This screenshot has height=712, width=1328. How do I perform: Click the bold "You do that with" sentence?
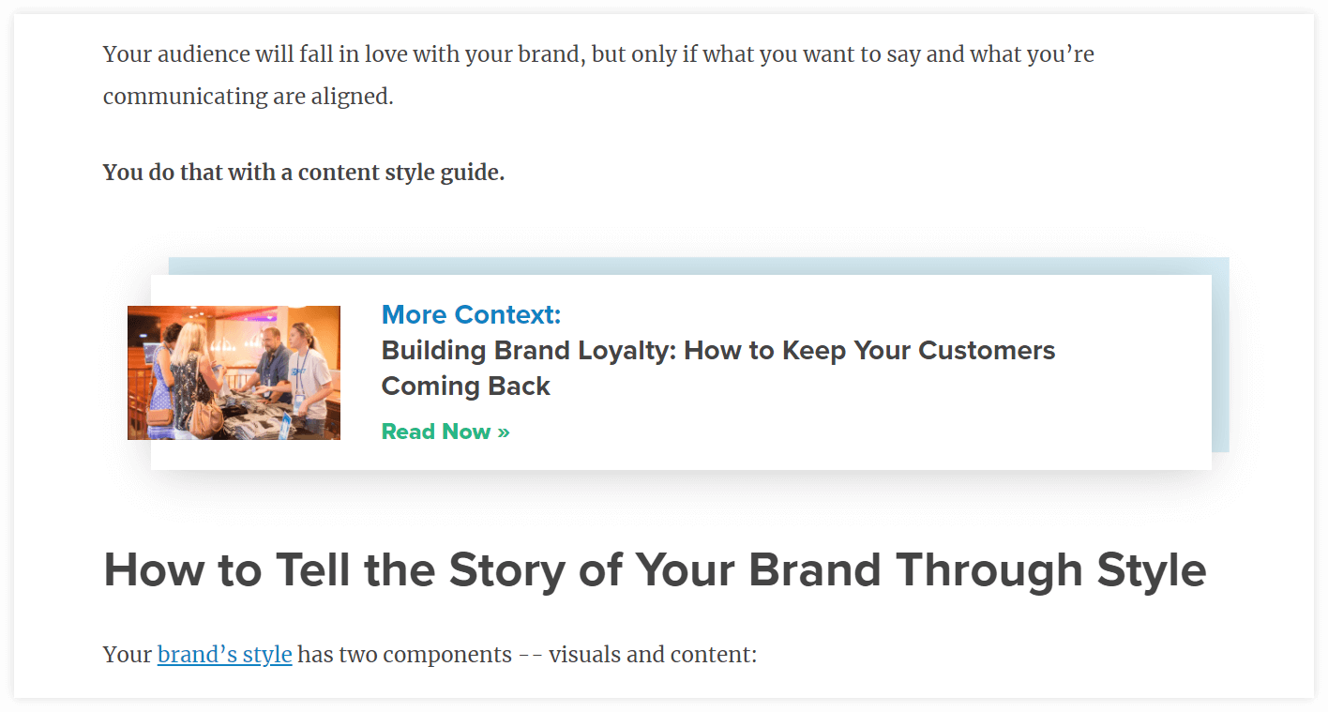pyautogui.click(x=304, y=173)
